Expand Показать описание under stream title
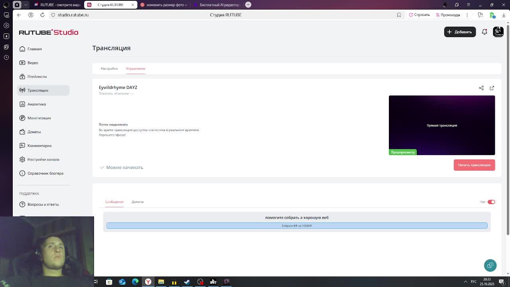510x287 pixels. 116,94
